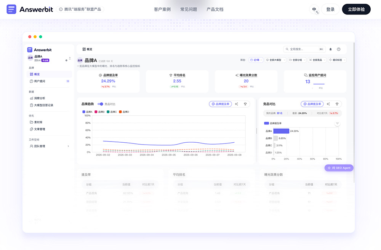Click the dashboard sidebar Answerbit logo
Viewport: 381px width, 250px height.
coord(39,50)
